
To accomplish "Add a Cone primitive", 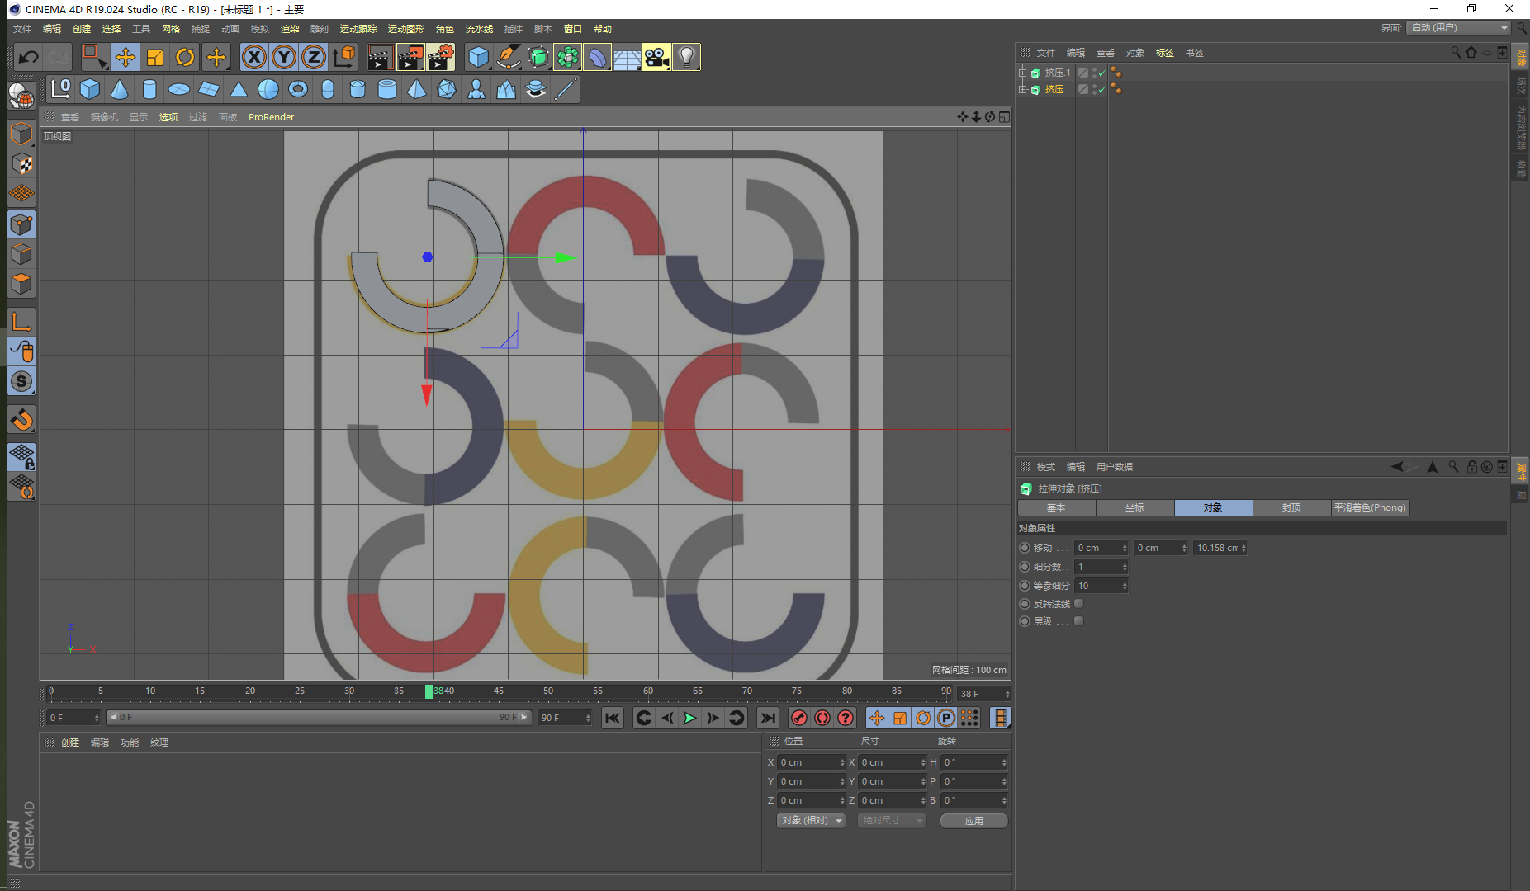I will coord(120,89).
